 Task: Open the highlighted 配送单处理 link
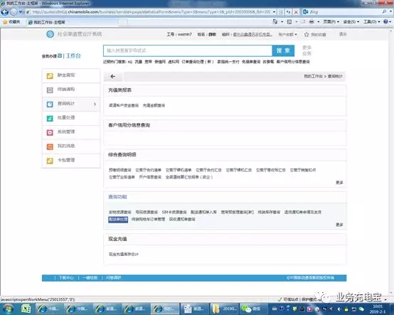pyautogui.click(x=118, y=219)
